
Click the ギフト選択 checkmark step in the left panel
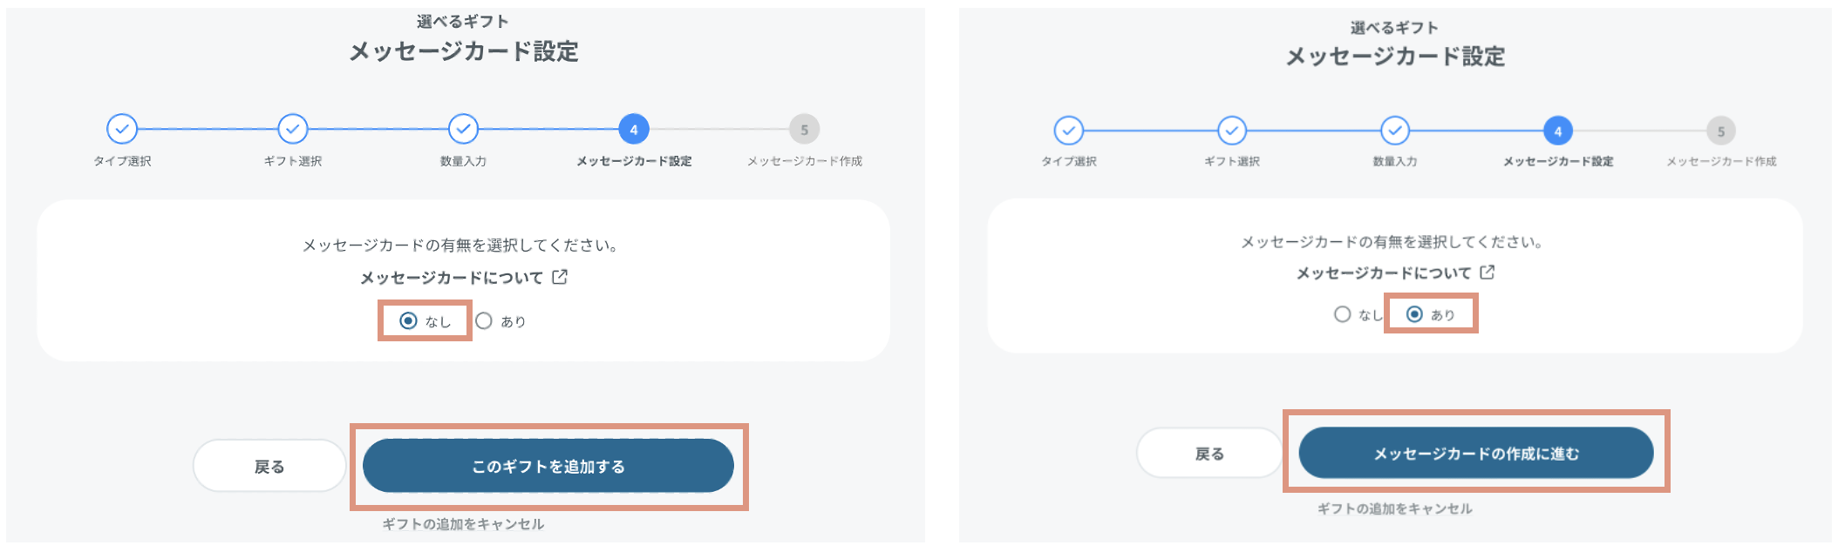coord(293,129)
